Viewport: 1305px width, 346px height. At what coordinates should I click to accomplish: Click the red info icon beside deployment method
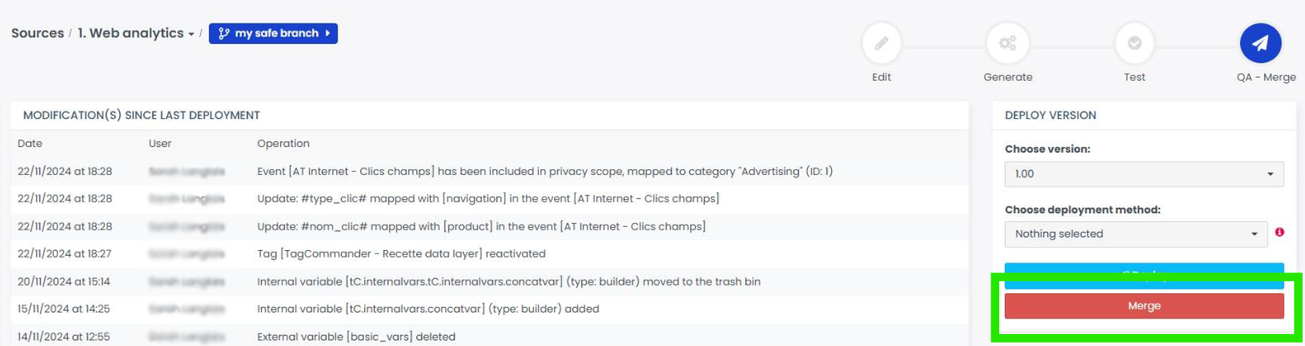point(1279,233)
